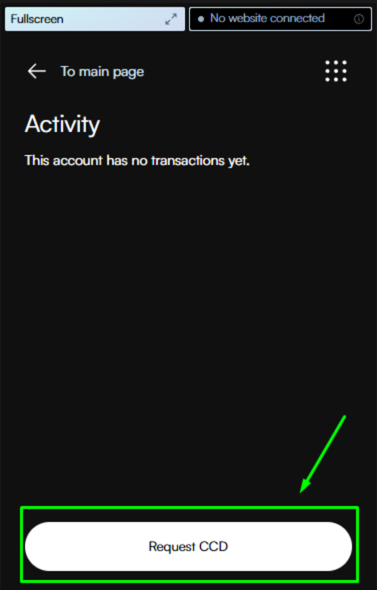The width and height of the screenshot is (377, 590).
Task: Click the green arrow annotation
Action: (322, 454)
